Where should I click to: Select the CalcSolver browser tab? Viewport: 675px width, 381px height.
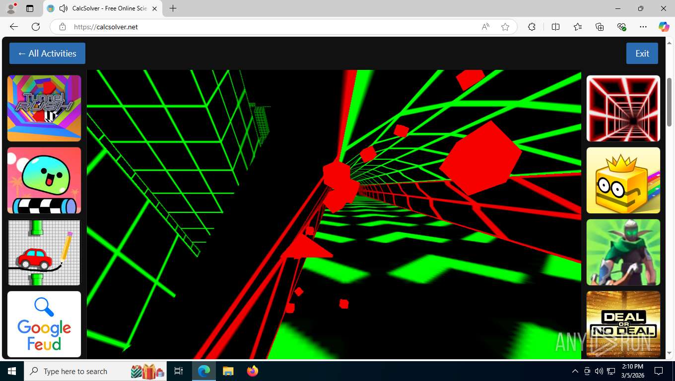point(103,8)
